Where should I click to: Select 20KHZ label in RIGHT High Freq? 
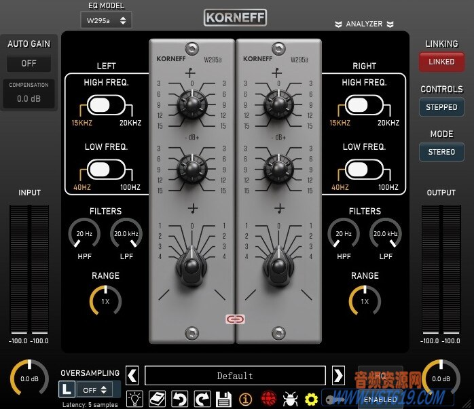[388, 123]
